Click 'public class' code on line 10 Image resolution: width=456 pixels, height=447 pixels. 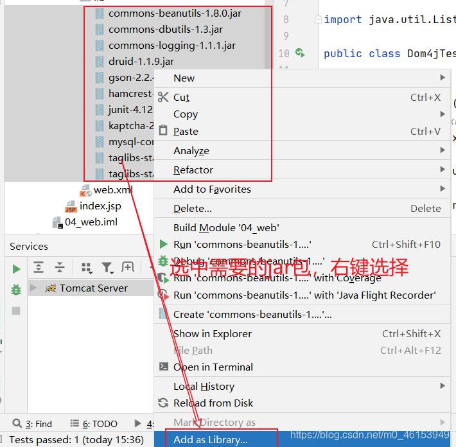(x=362, y=53)
